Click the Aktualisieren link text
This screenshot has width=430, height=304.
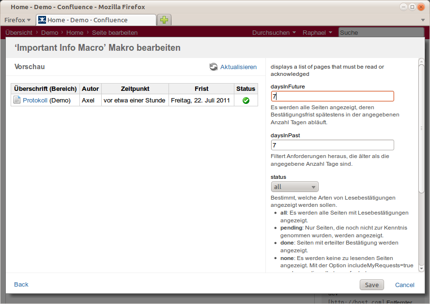[x=238, y=67]
